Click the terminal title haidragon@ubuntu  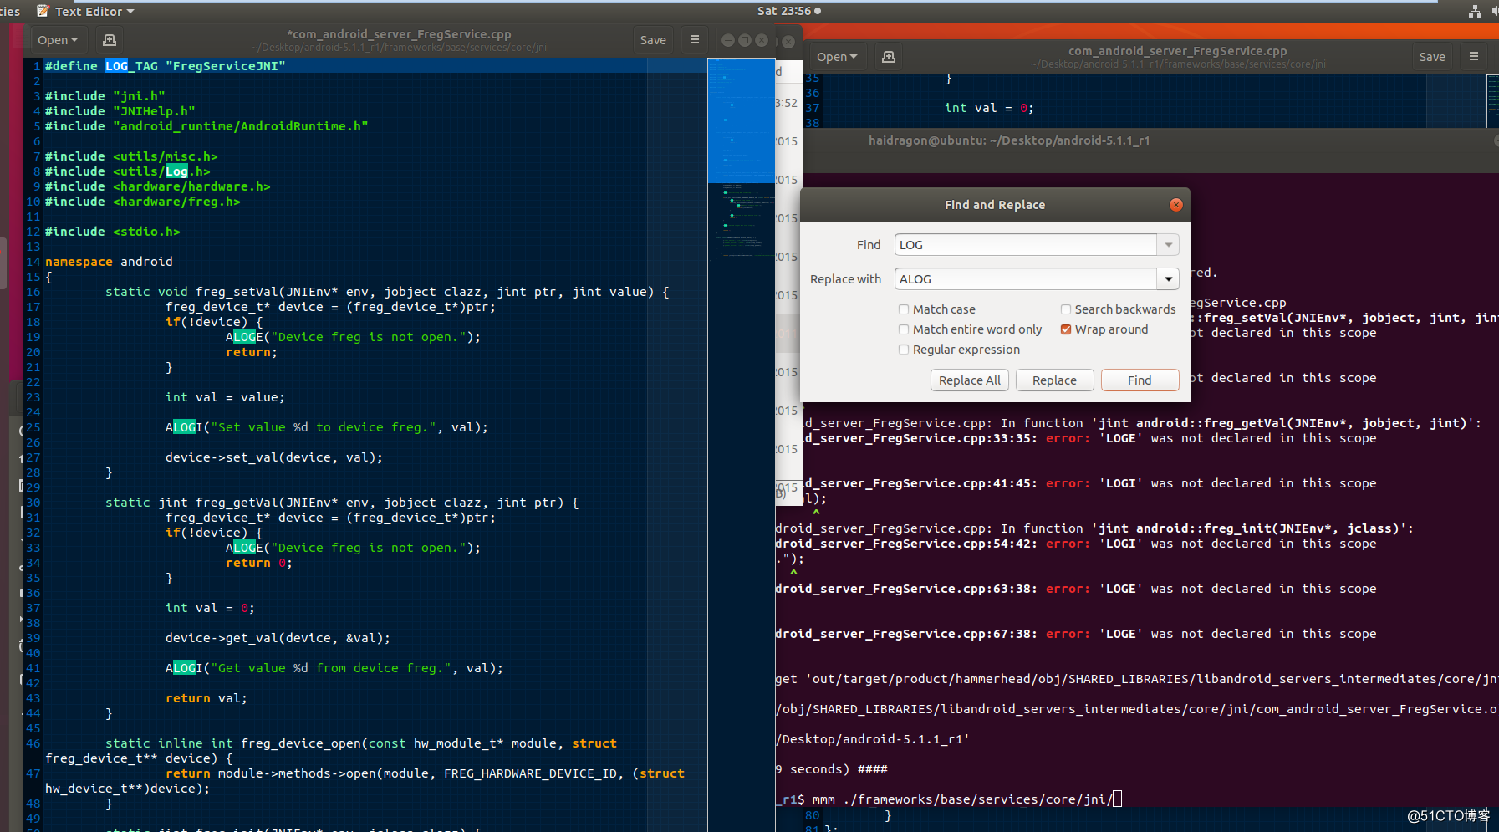pos(1009,140)
